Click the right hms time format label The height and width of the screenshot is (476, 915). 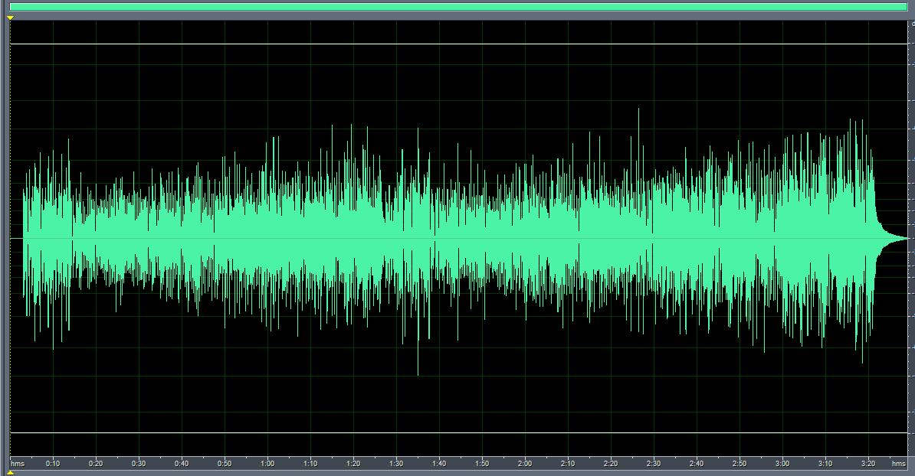pos(898,464)
